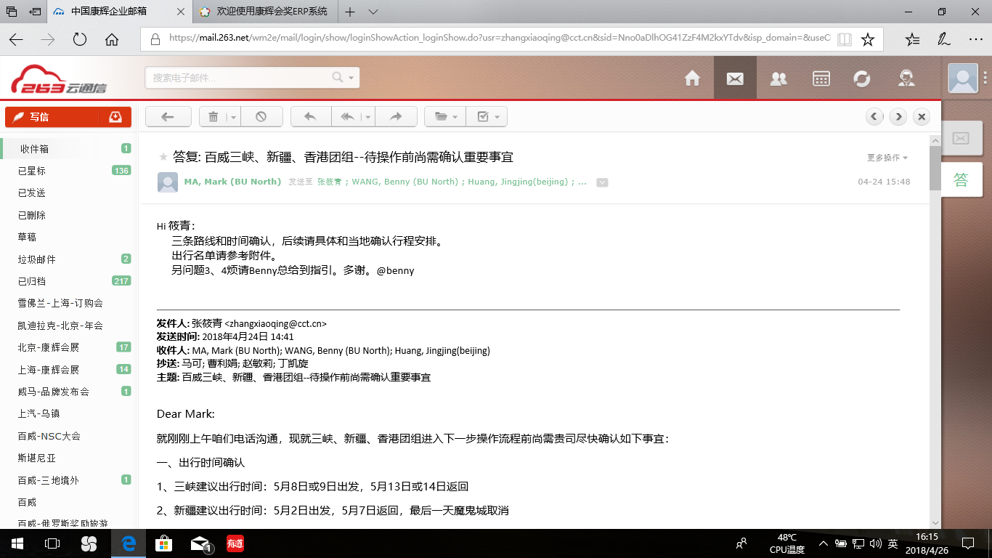Viewport: 992px width, 558px height.
Task: Click the forward arrow icon in toolbar
Action: click(396, 116)
